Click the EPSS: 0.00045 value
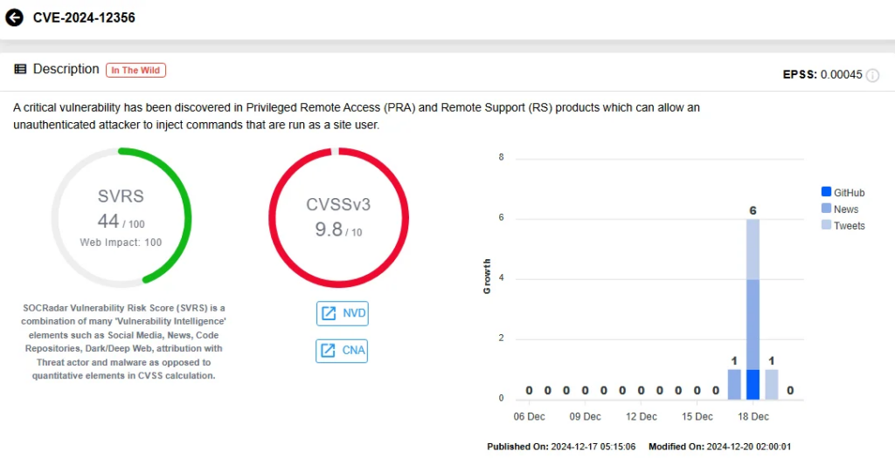 point(822,75)
